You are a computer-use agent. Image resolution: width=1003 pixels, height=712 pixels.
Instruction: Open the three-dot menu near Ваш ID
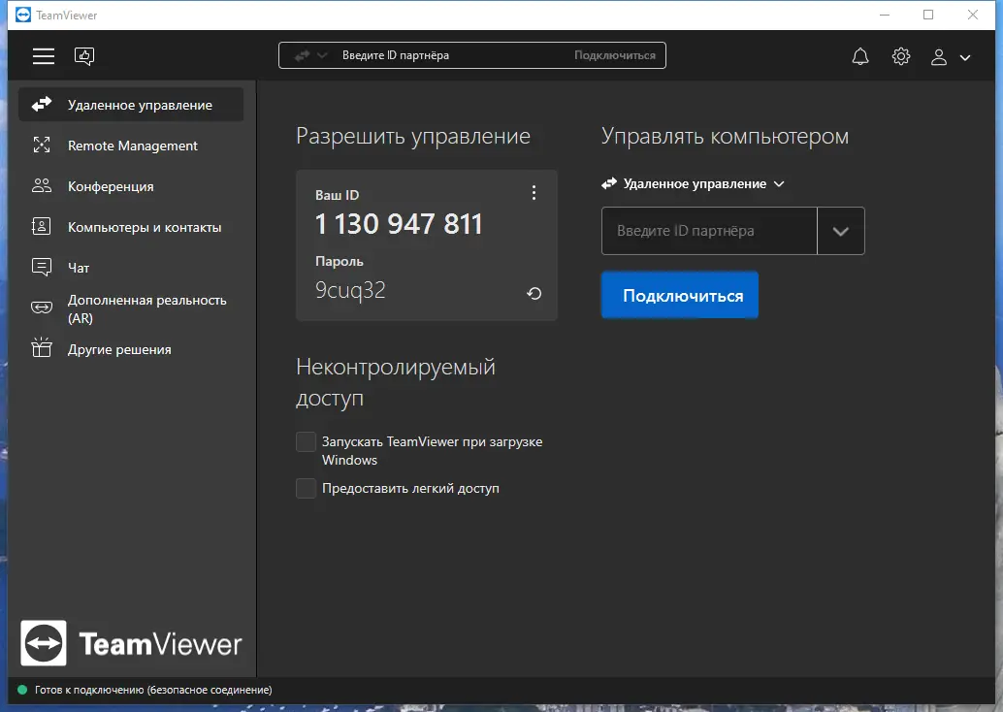534,192
